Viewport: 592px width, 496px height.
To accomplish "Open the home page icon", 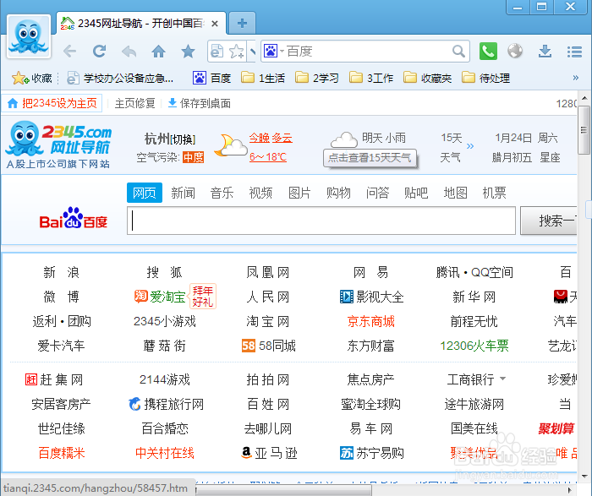I will point(159,52).
